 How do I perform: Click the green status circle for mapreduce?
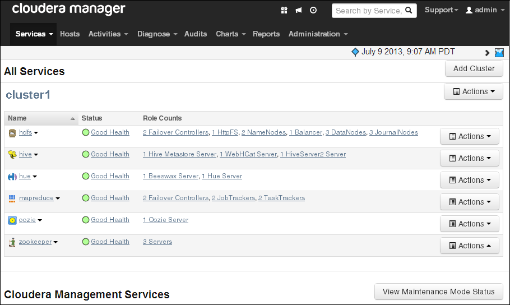coord(86,198)
